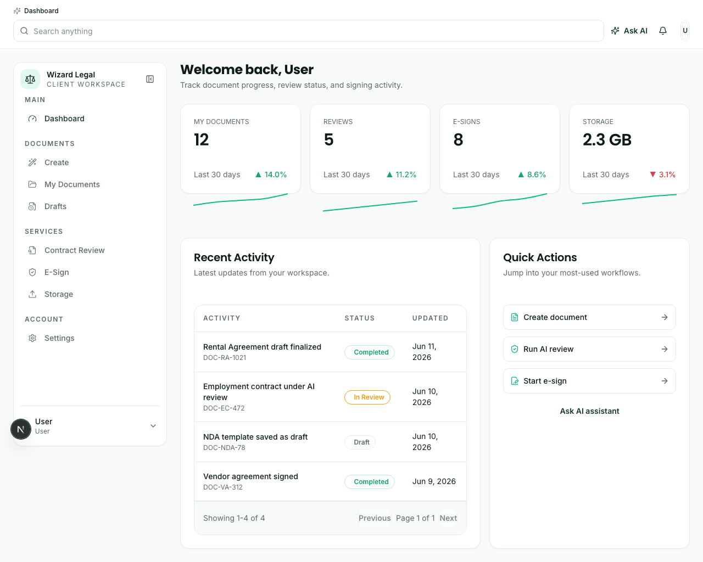This screenshot has width=703, height=562.
Task: Click the Settings gear icon
Action: click(x=32, y=338)
